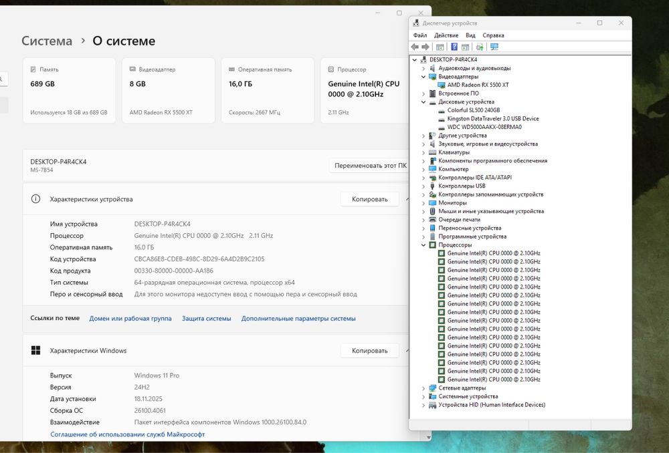Expand Звуковые, игровые и видеоустройства category
The image size is (669, 453).
pyautogui.click(x=423, y=144)
